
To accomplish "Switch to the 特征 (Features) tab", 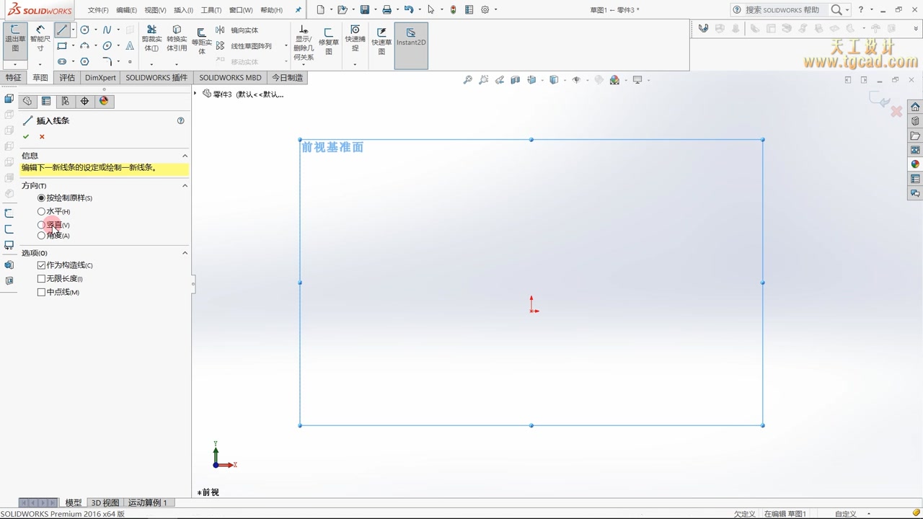I will 13,78.
